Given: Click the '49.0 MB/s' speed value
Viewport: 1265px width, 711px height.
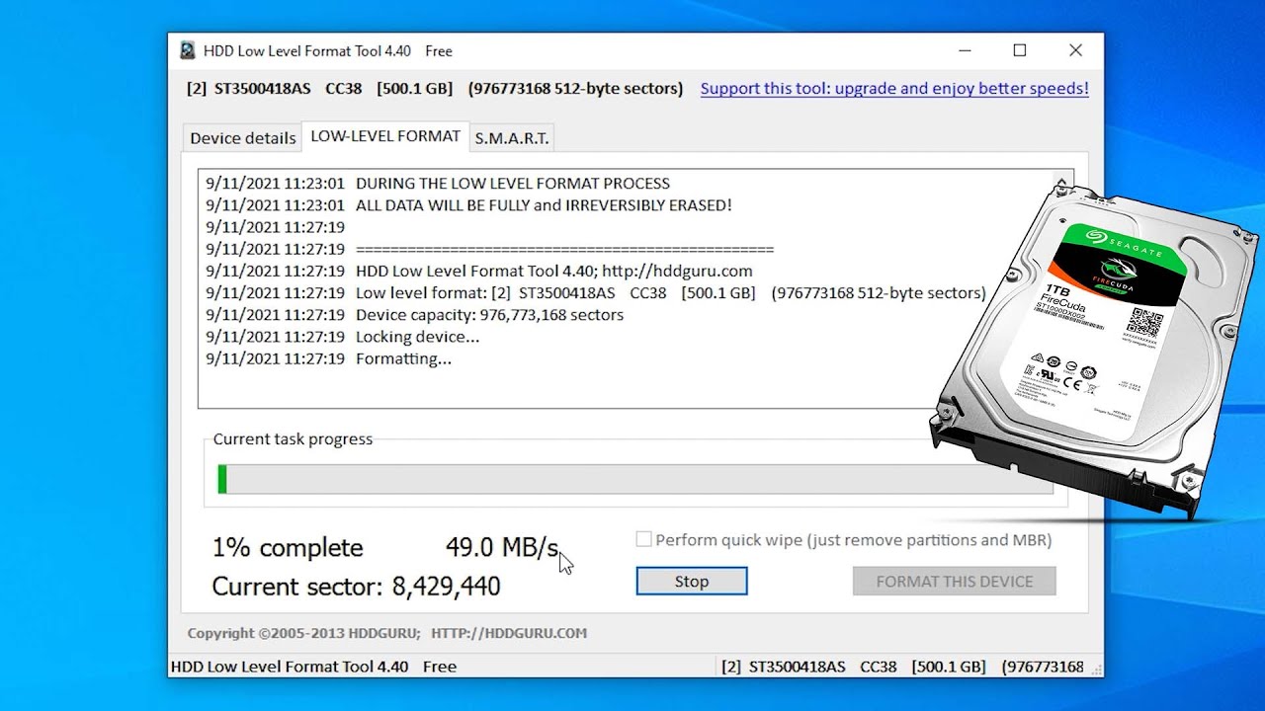Looking at the screenshot, I should [x=502, y=547].
